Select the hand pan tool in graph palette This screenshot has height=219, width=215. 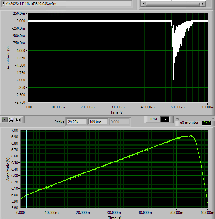coord(18,120)
